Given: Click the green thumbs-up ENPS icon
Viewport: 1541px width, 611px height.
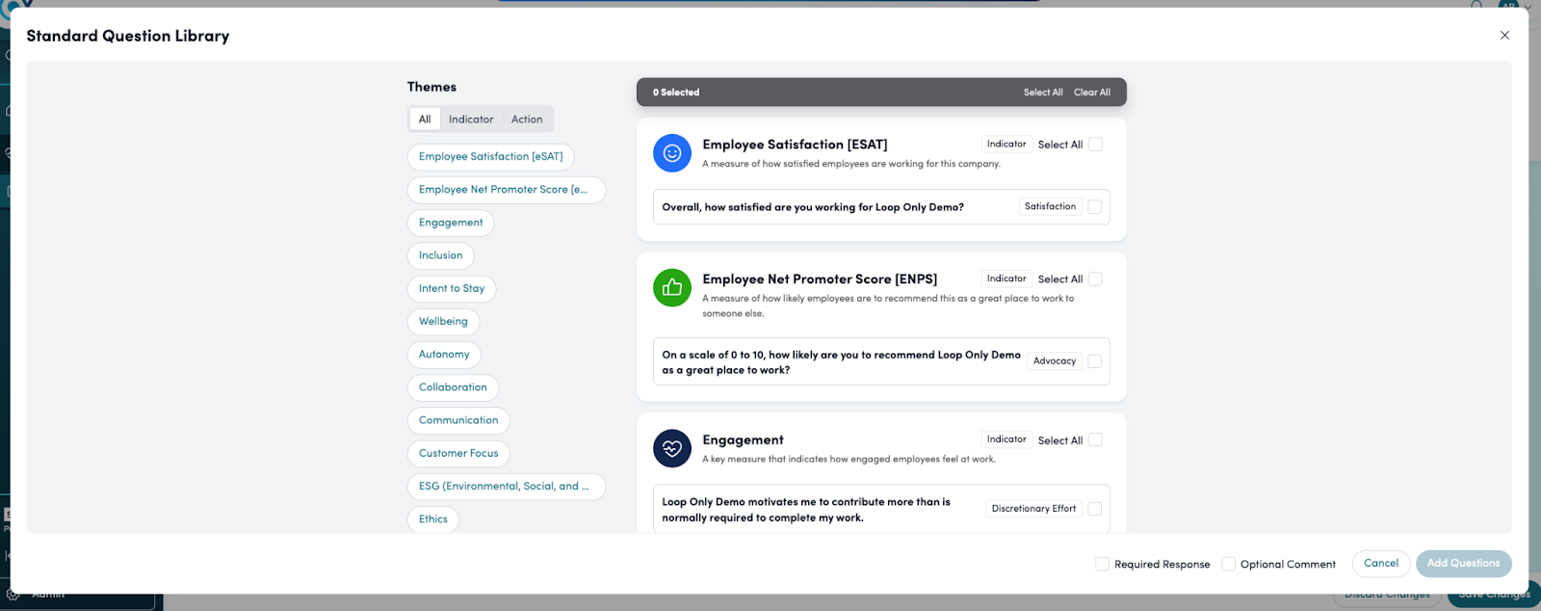Looking at the screenshot, I should [x=671, y=287].
